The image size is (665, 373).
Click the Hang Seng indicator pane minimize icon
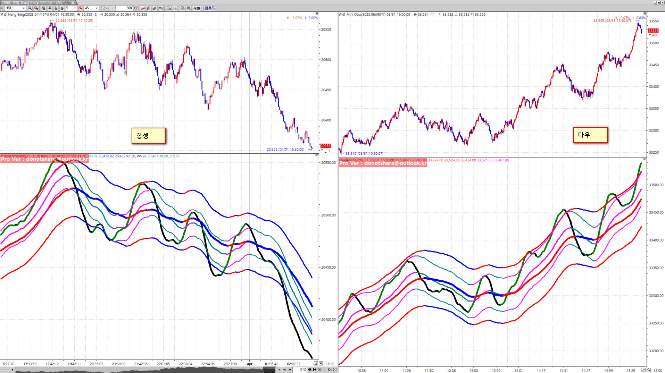[314, 155]
